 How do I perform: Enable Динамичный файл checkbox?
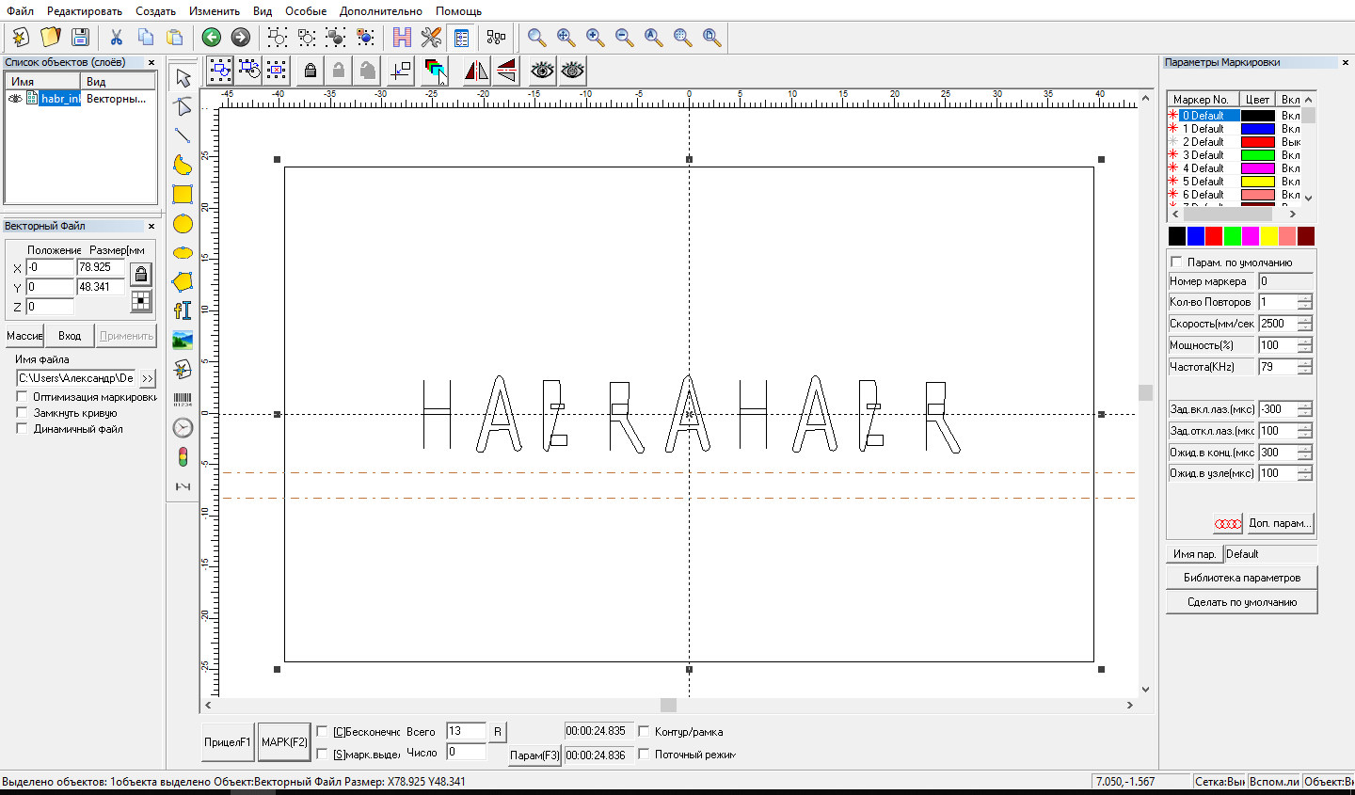point(22,429)
